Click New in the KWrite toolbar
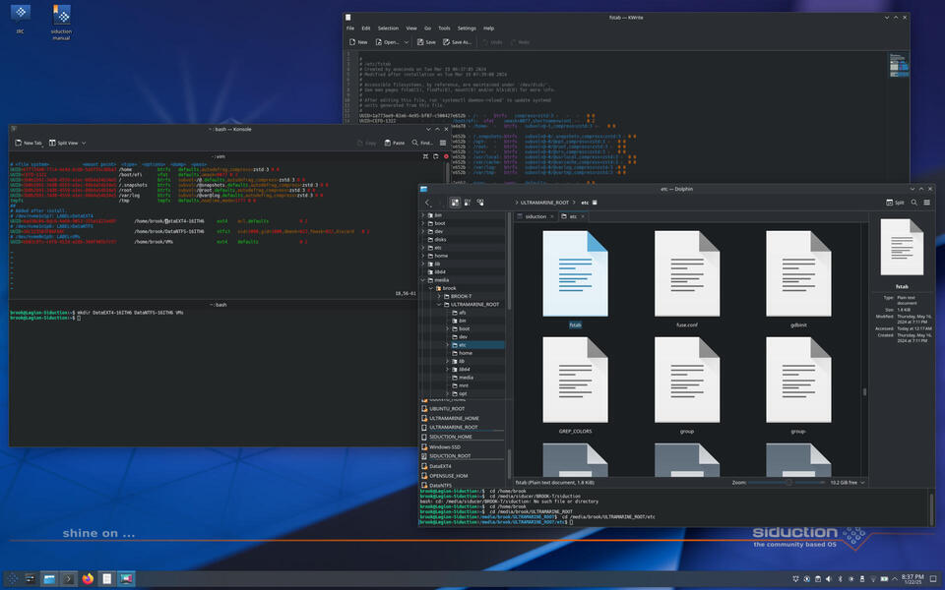The height and width of the screenshot is (590, 945). pyautogui.click(x=358, y=42)
